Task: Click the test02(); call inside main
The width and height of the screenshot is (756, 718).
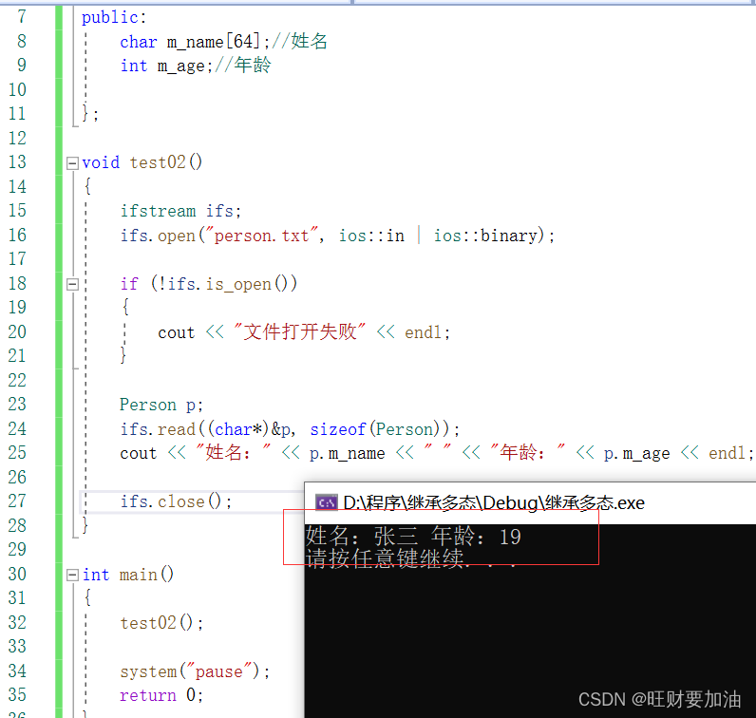Action: point(161,623)
